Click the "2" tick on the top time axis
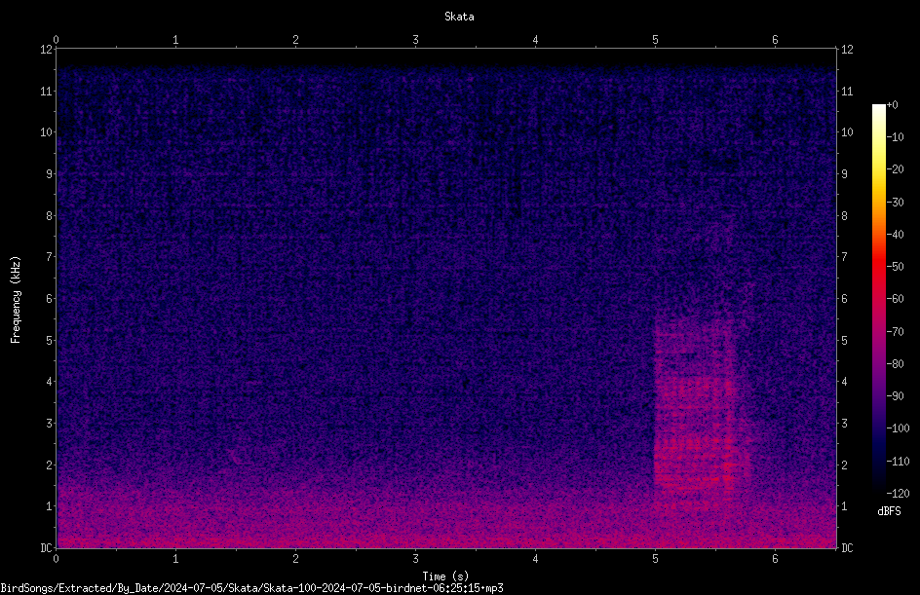920x595 pixels. [x=295, y=40]
